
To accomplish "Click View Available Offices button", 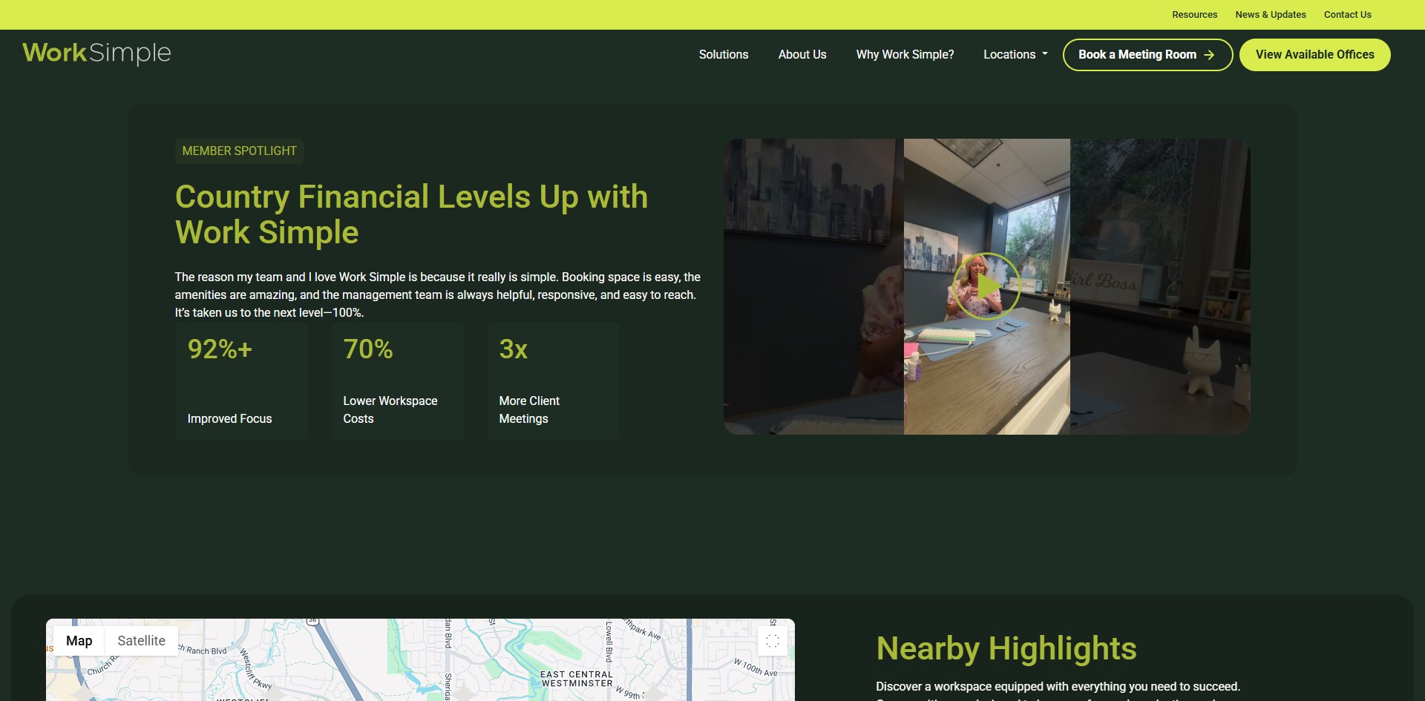I will (1314, 55).
